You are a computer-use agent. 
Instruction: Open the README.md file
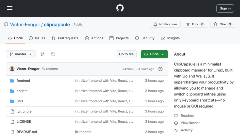tap(27, 132)
